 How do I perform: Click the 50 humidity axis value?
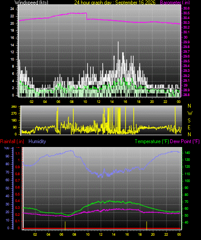pos(7,188)
